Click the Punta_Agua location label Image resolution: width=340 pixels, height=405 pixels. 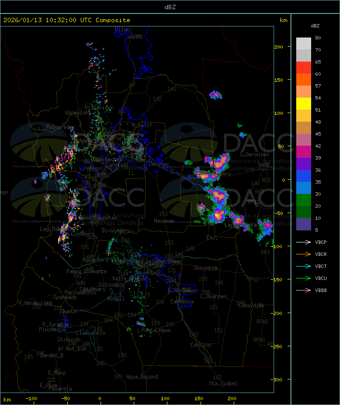point(157,330)
